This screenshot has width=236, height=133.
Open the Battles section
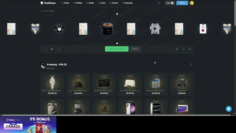78,3
